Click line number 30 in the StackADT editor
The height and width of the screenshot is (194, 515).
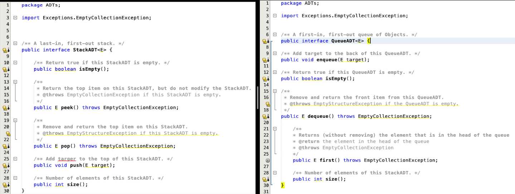pyautogui.click(x=6, y=191)
